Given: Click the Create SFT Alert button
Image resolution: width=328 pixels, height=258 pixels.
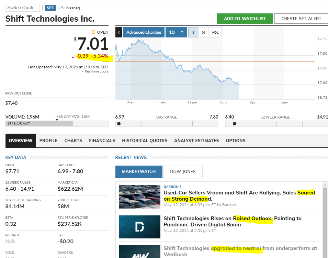Looking at the screenshot, I should pos(301,19).
